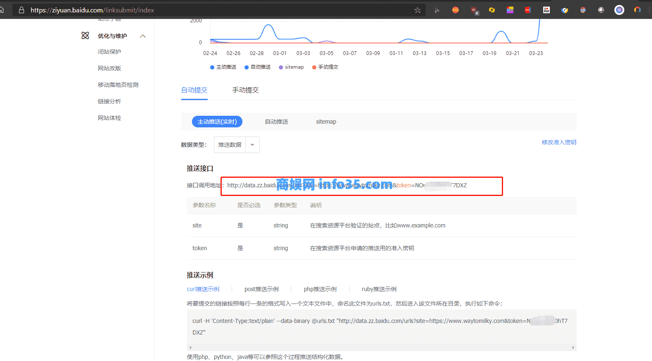Open 移动落地页检测 in the sidebar

118,85
